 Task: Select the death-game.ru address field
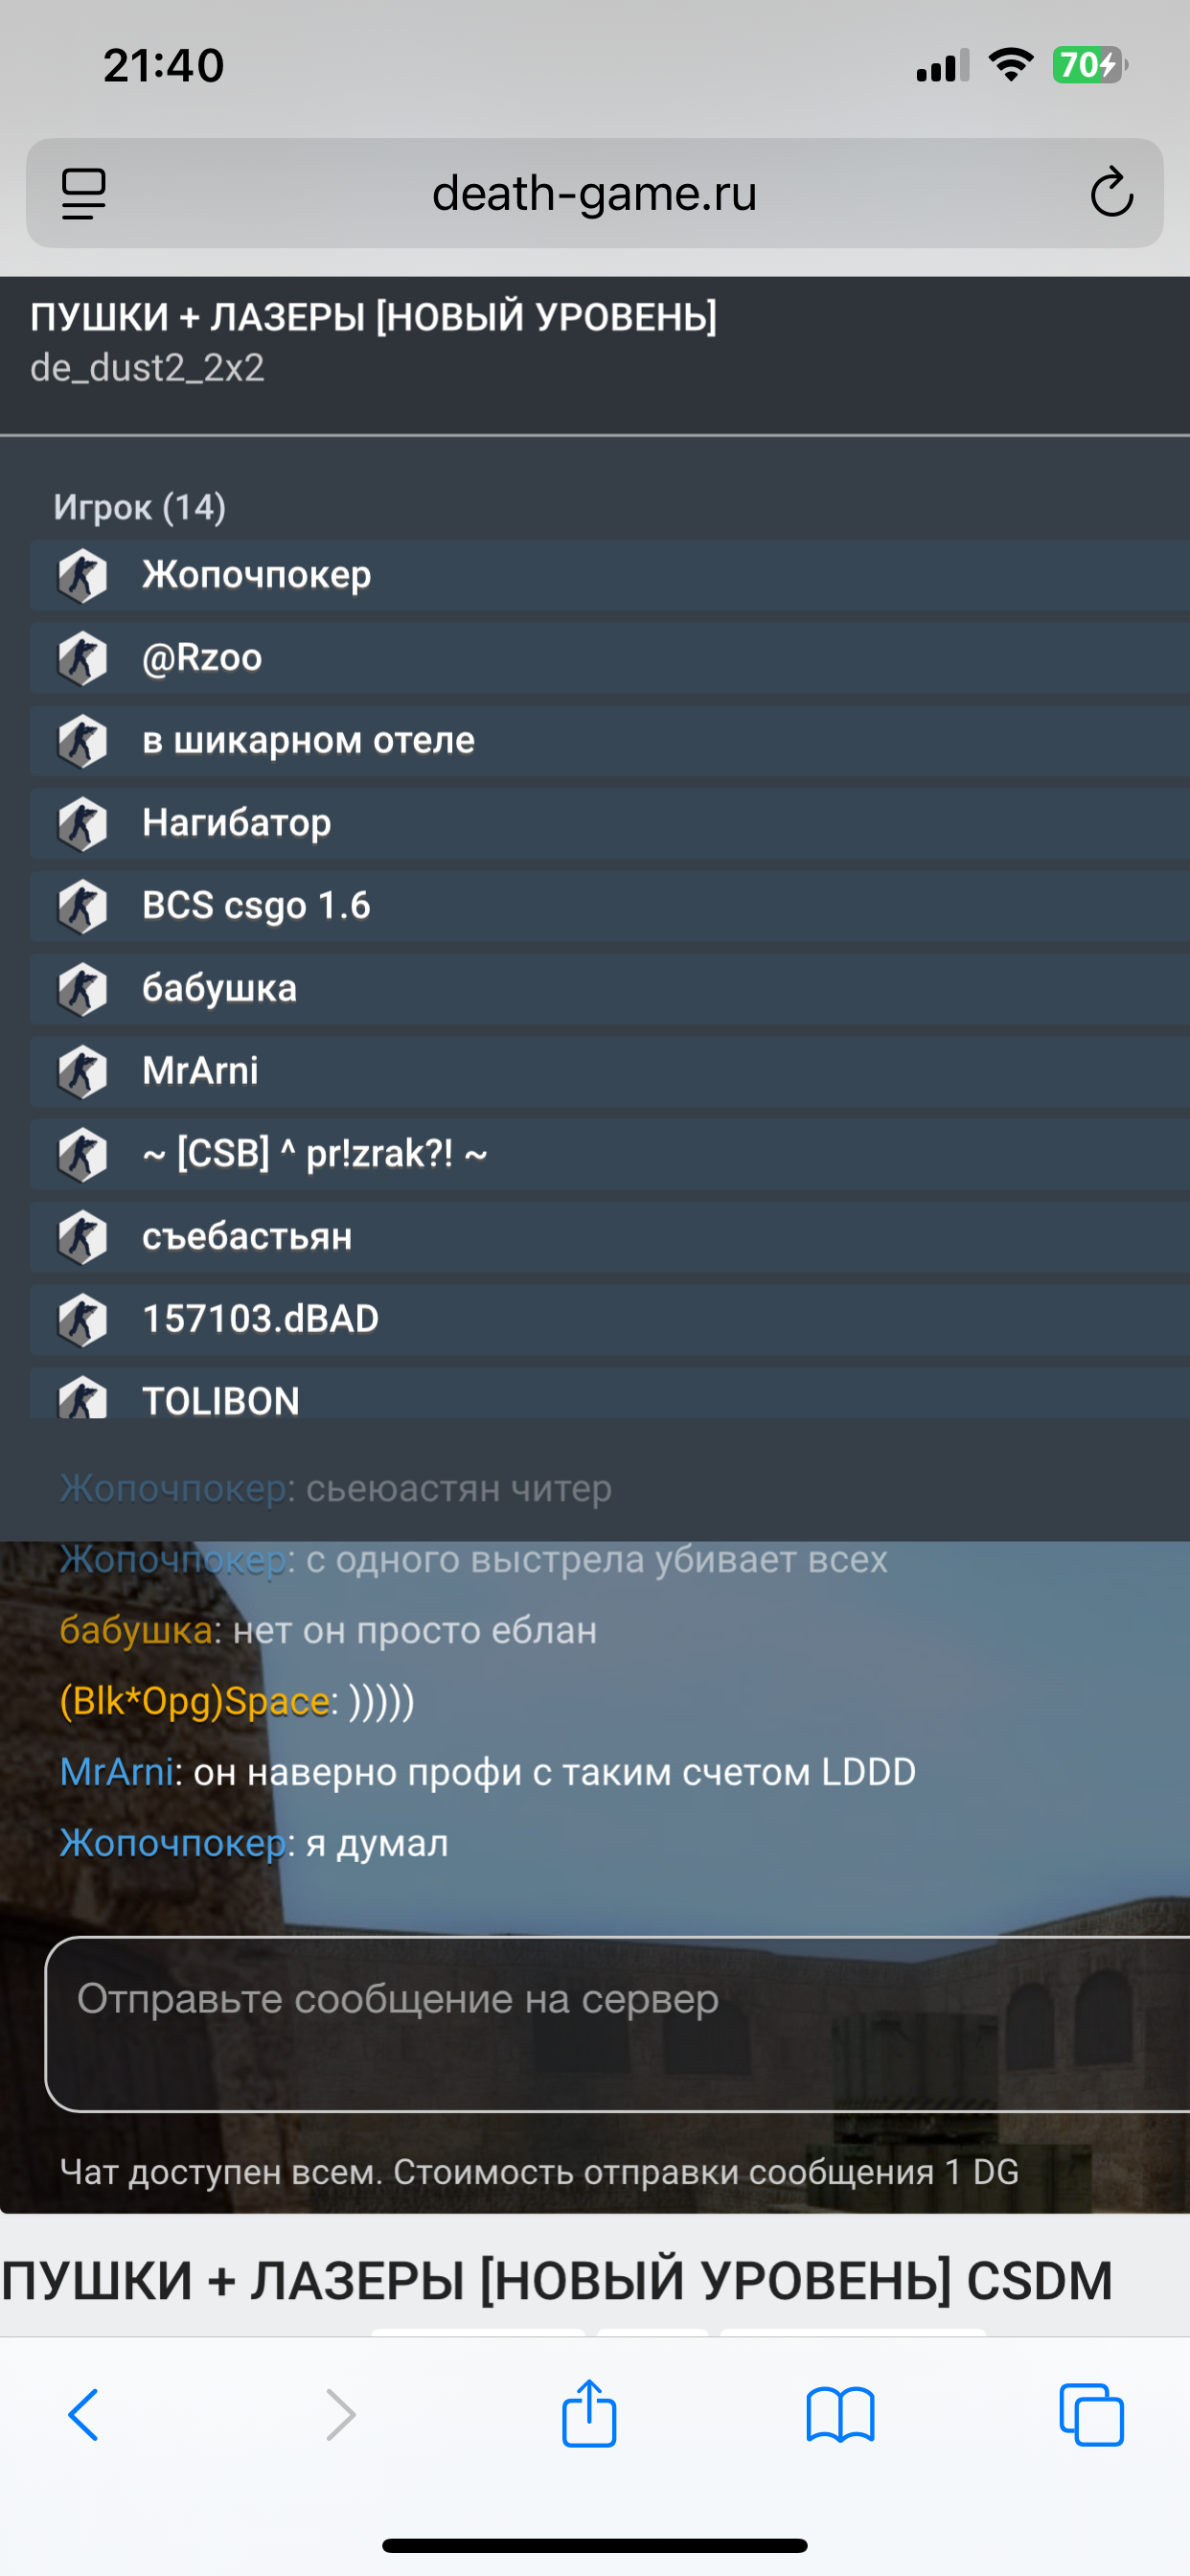coord(594,193)
